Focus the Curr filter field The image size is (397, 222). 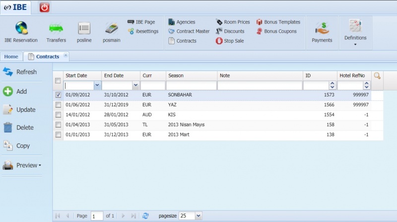click(x=153, y=85)
